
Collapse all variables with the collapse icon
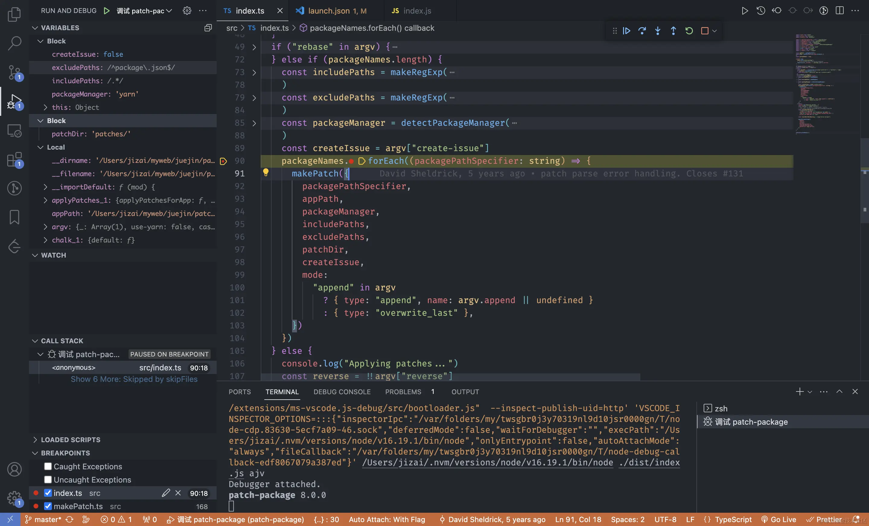(208, 28)
